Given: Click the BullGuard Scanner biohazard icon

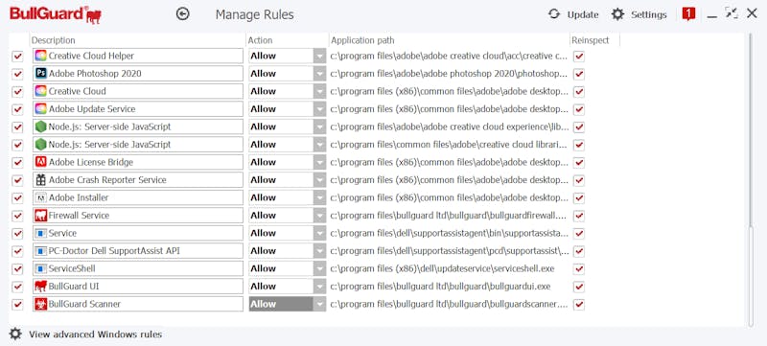Looking at the screenshot, I should tap(41, 304).
